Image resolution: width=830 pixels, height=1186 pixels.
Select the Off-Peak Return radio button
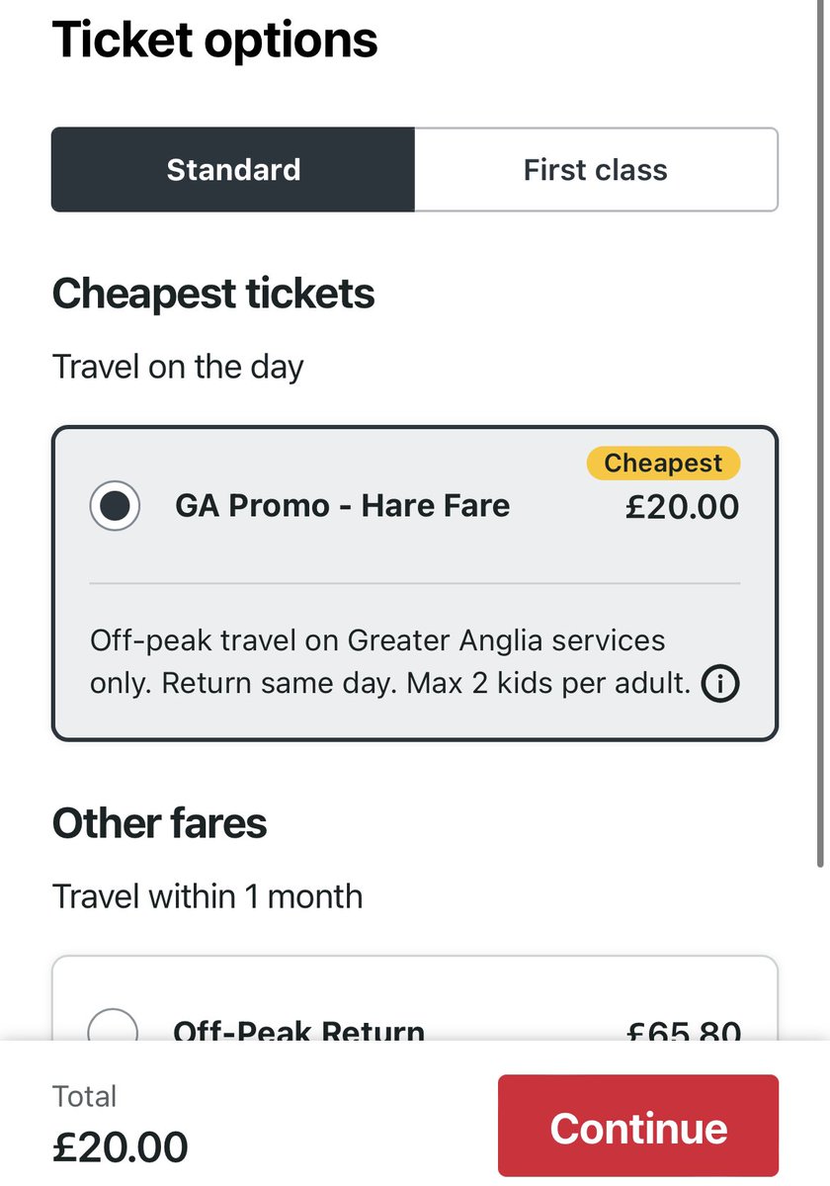[113, 1029]
